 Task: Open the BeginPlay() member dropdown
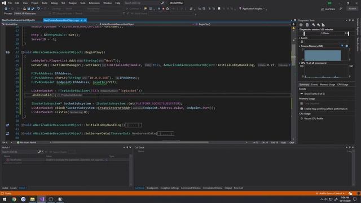[243, 24]
